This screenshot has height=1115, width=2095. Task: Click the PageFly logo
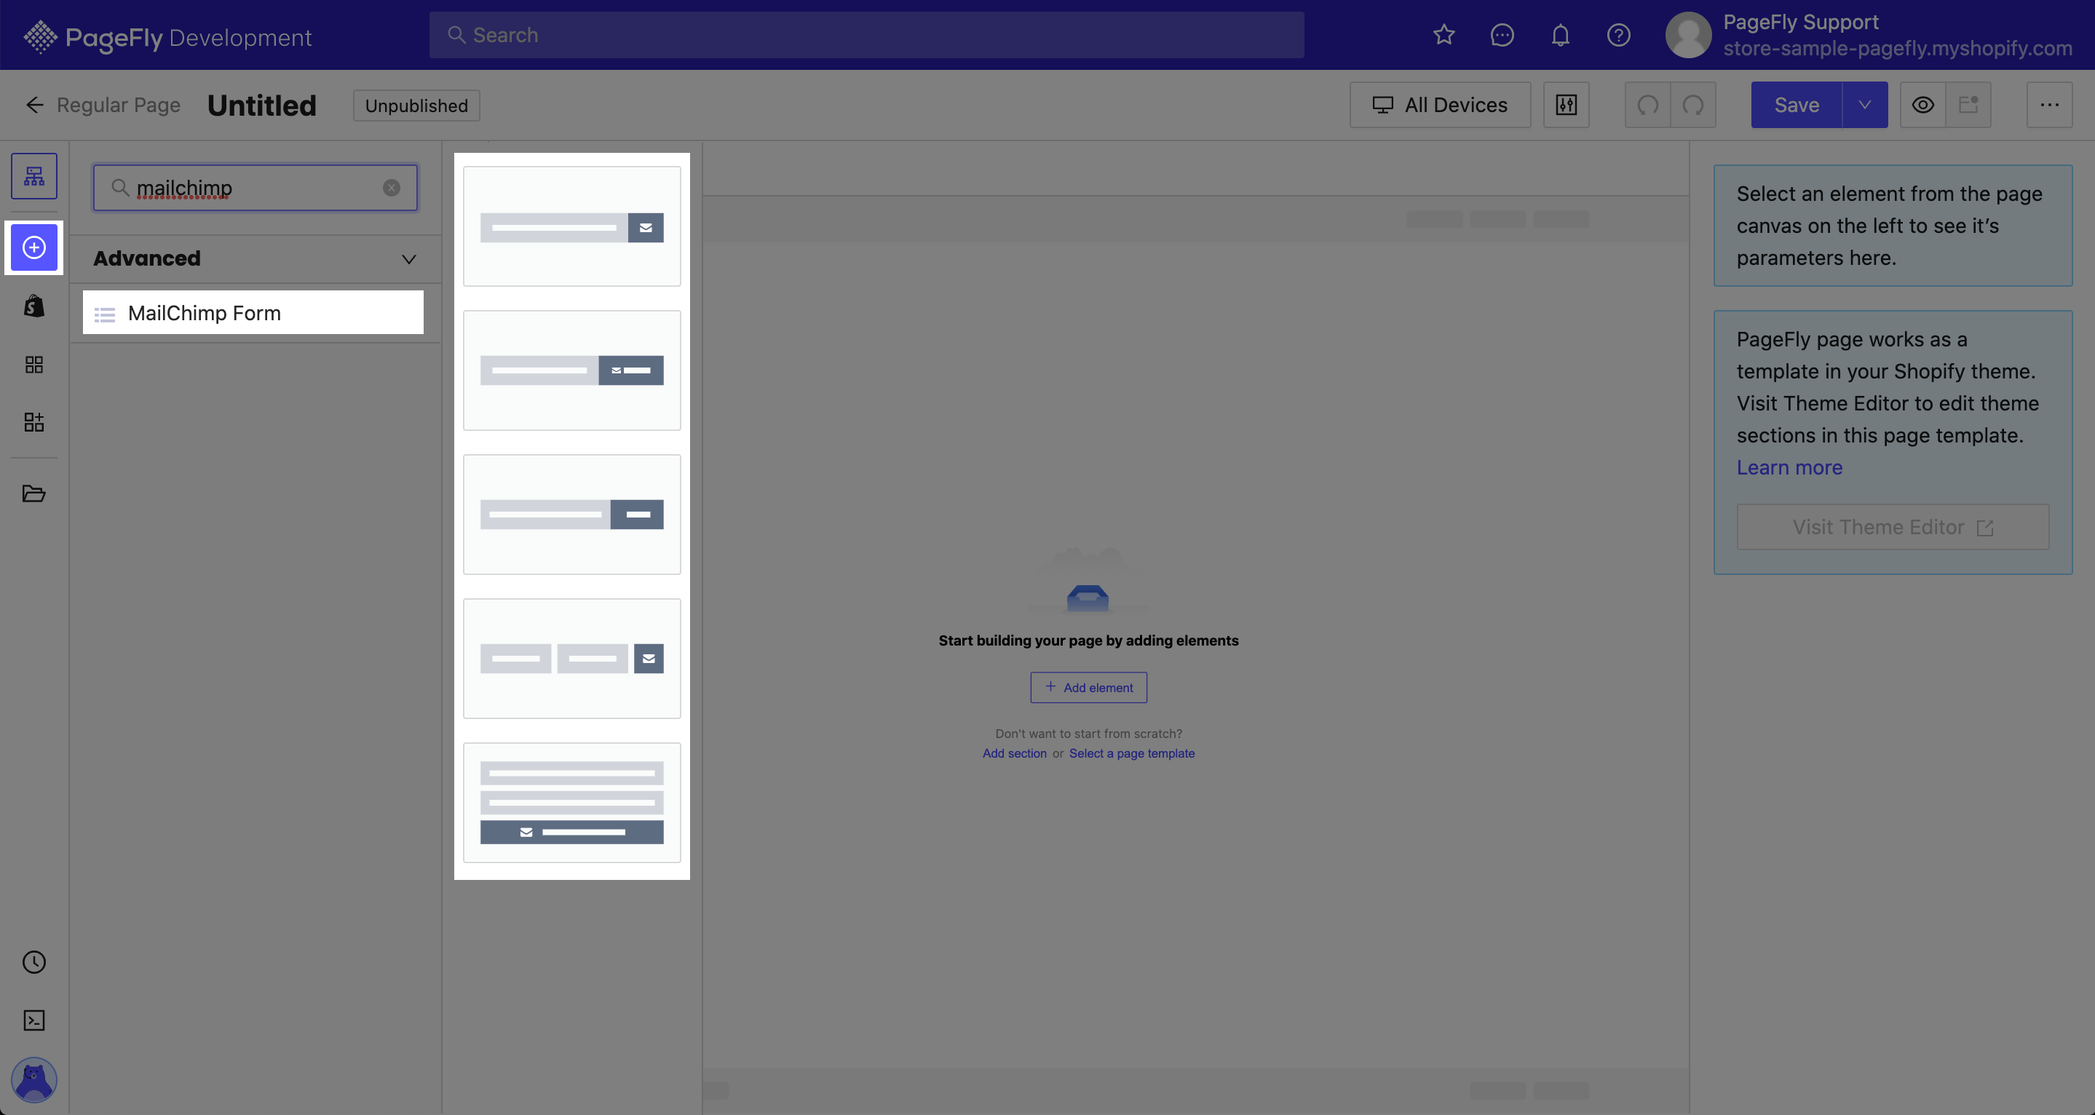tap(167, 36)
